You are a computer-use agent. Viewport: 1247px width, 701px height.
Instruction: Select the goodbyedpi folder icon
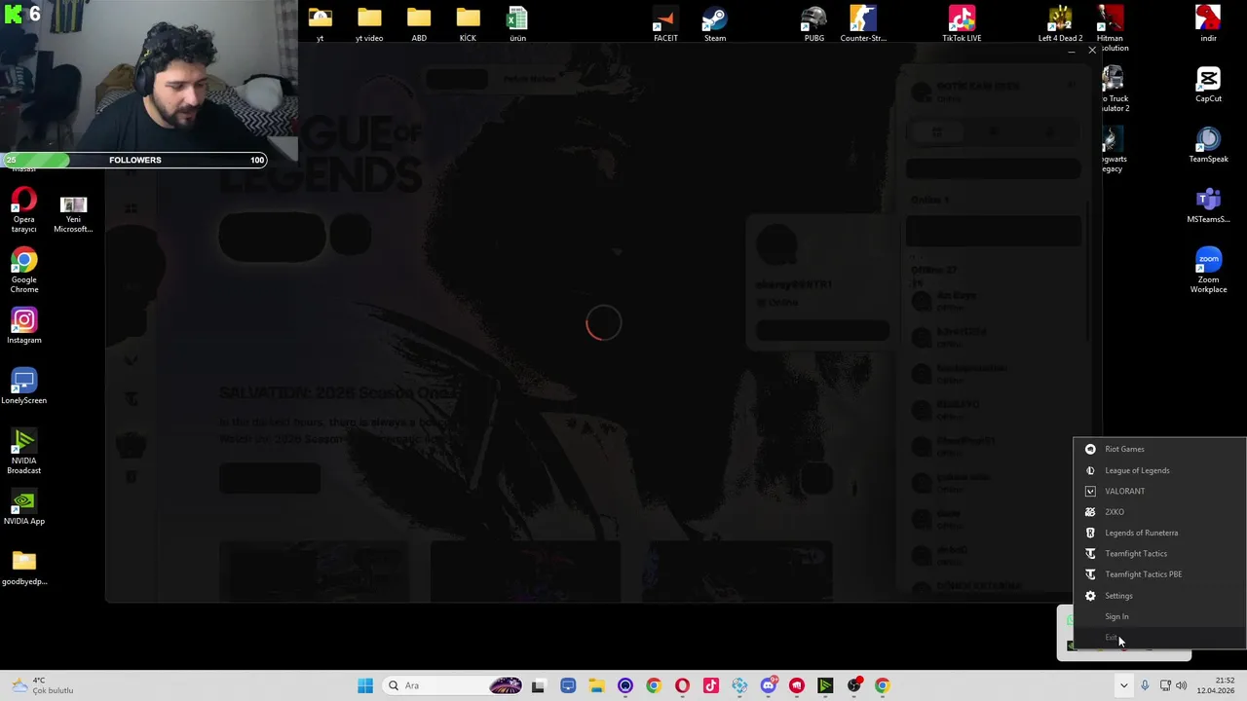(x=24, y=568)
